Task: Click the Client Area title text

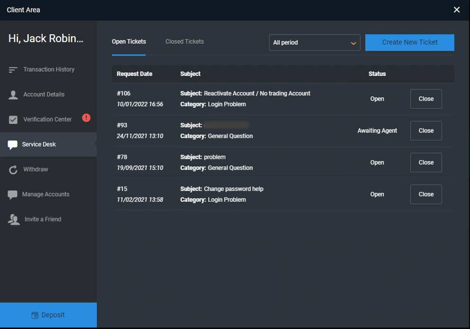Action: pyautogui.click(x=23, y=10)
